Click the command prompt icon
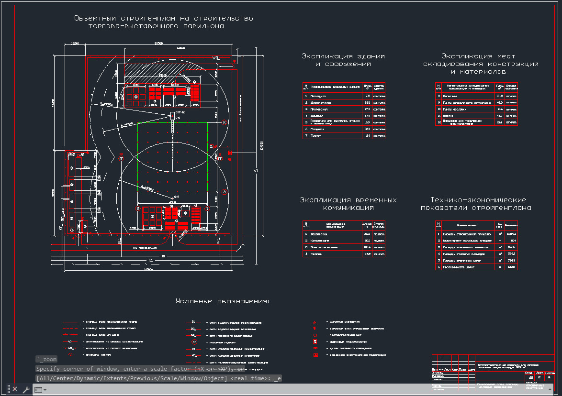 [x=38, y=390]
